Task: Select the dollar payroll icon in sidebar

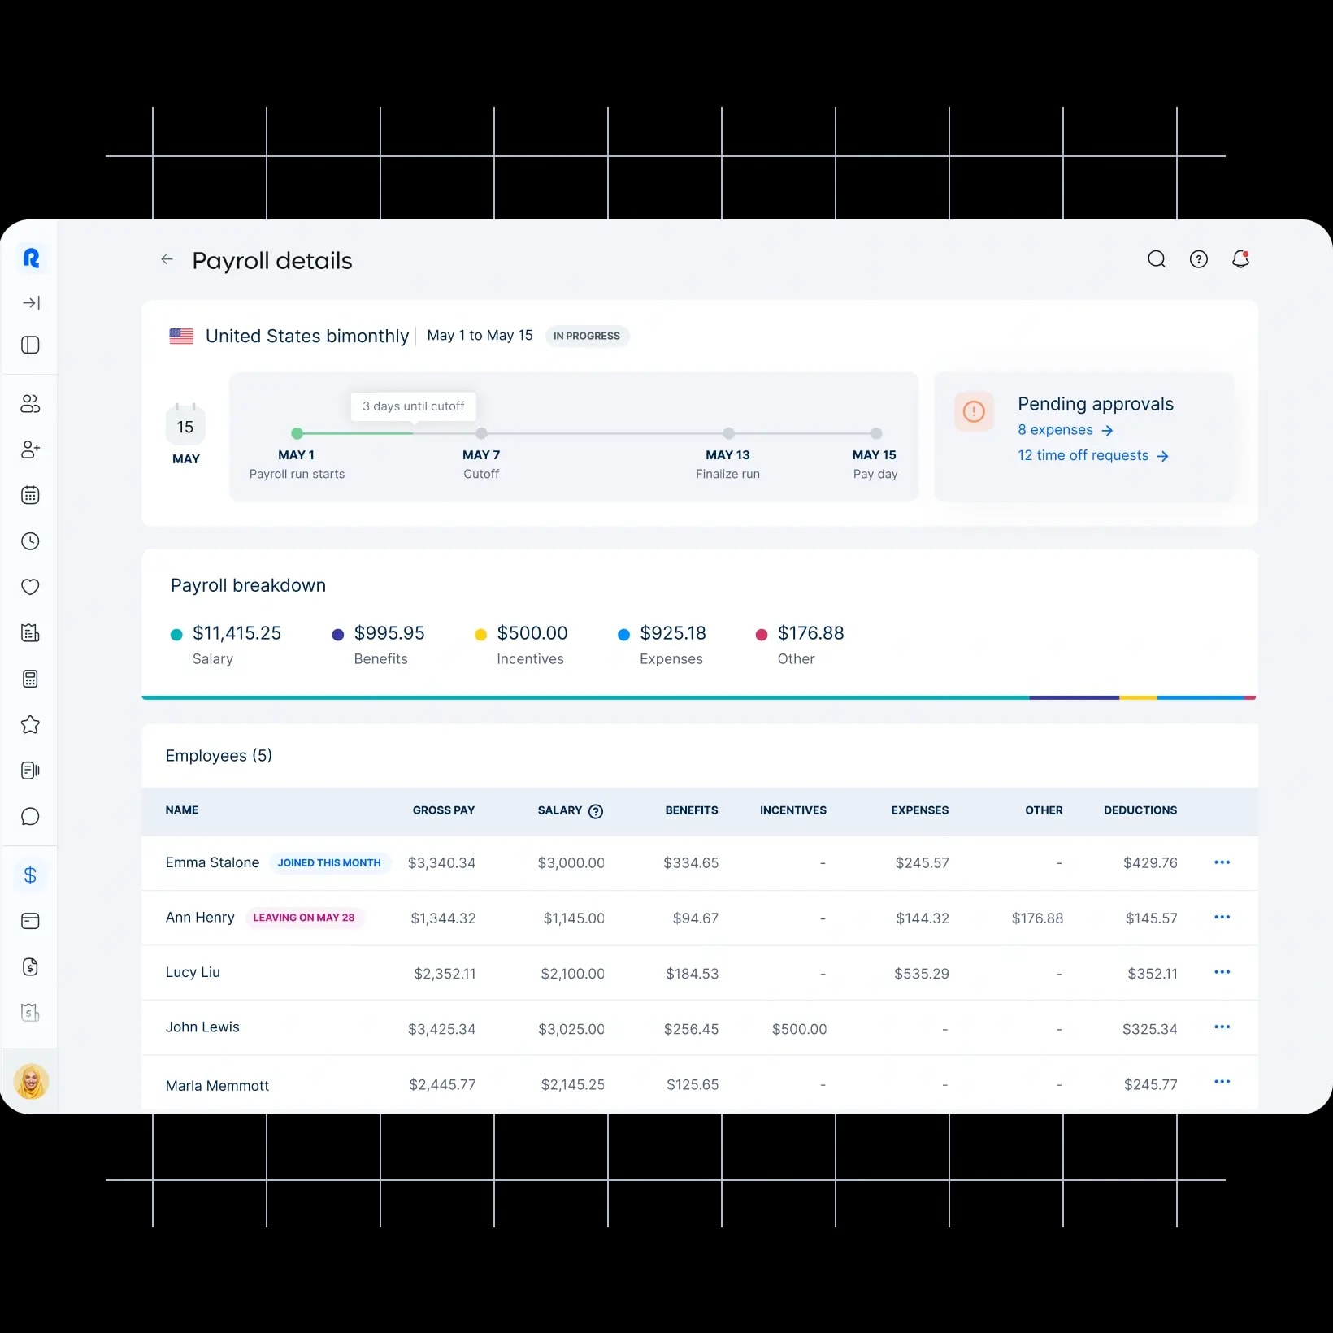Action: click(x=30, y=875)
